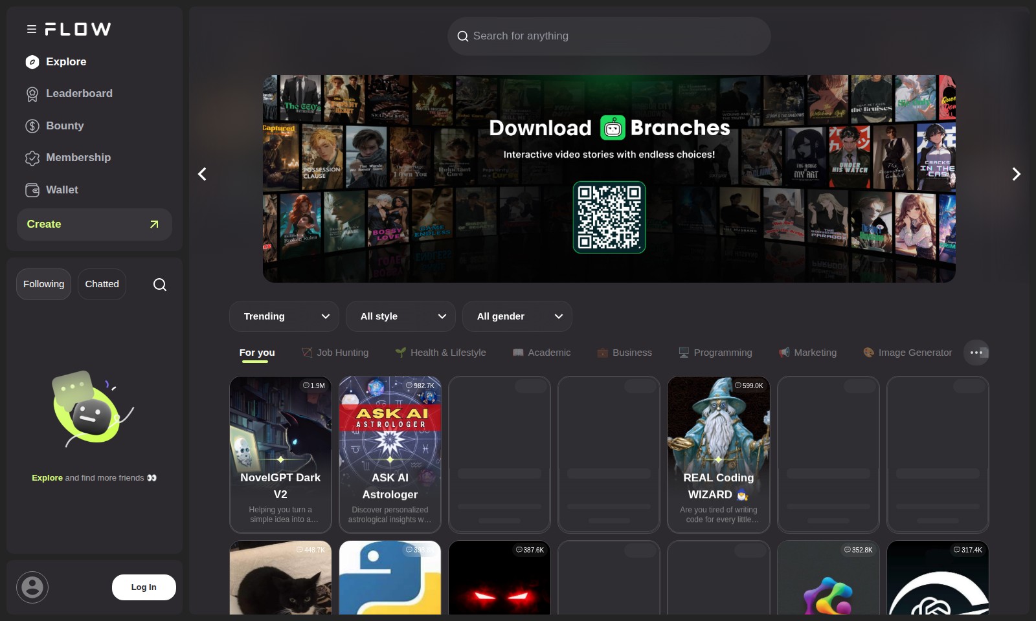Select the For you tab
Screen dimensions: 1036x621
tap(257, 353)
